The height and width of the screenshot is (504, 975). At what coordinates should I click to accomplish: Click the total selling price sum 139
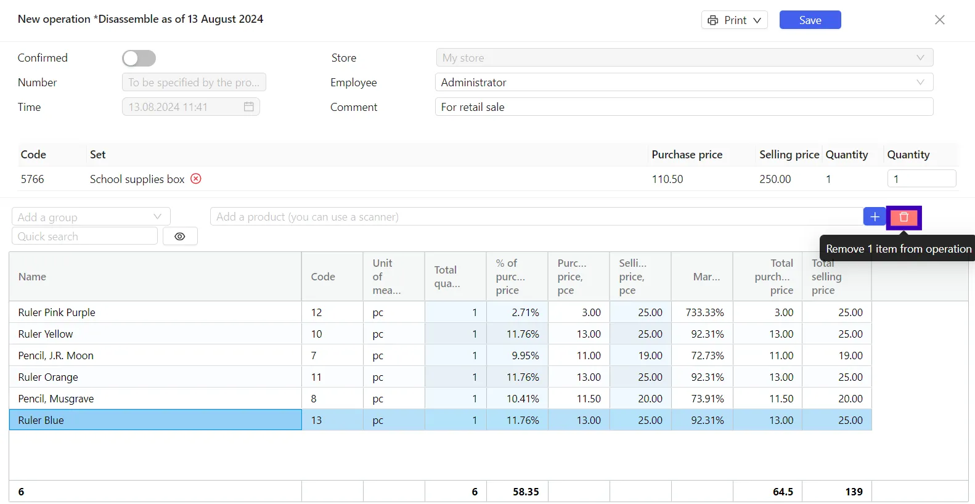coord(854,492)
